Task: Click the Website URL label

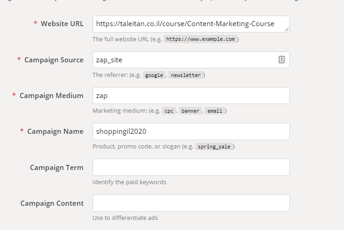Action: pos(62,24)
